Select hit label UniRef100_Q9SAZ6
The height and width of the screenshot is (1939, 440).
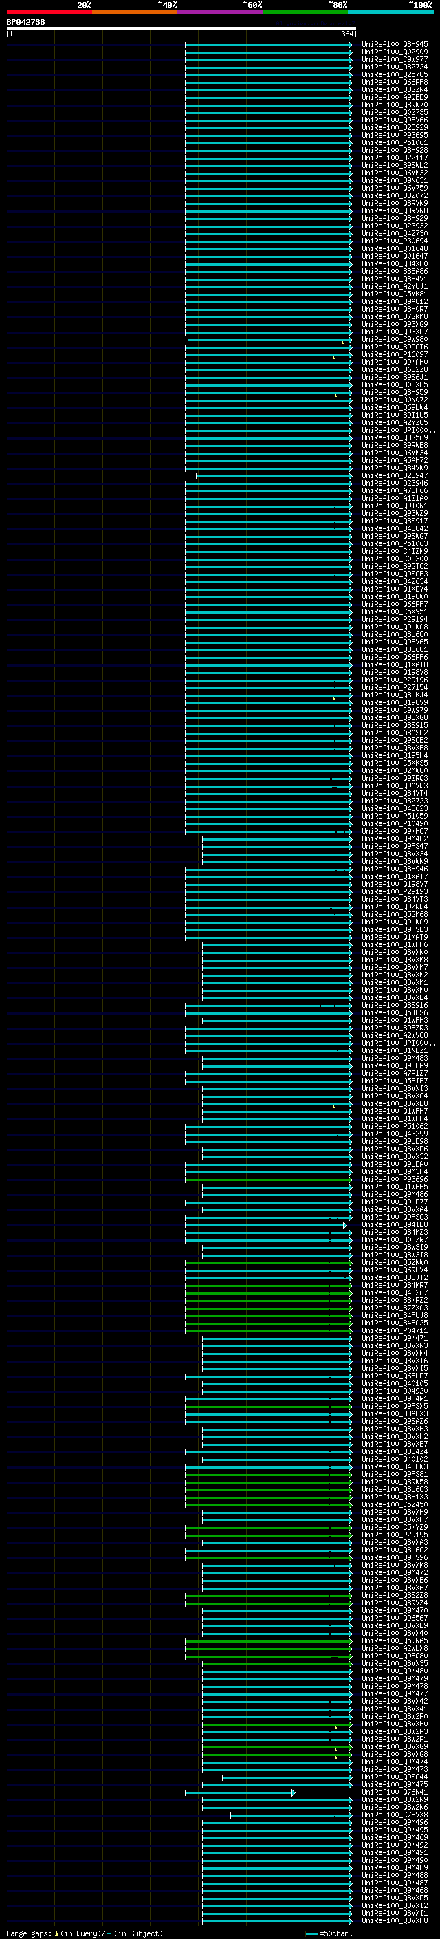[395, 1421]
